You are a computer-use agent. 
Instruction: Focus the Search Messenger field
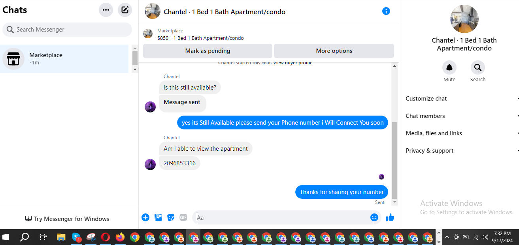(x=67, y=30)
